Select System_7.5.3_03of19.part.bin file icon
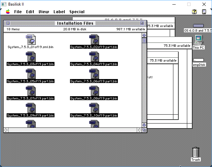Viewport: 212px width, 167px height. [x=31, y=57]
